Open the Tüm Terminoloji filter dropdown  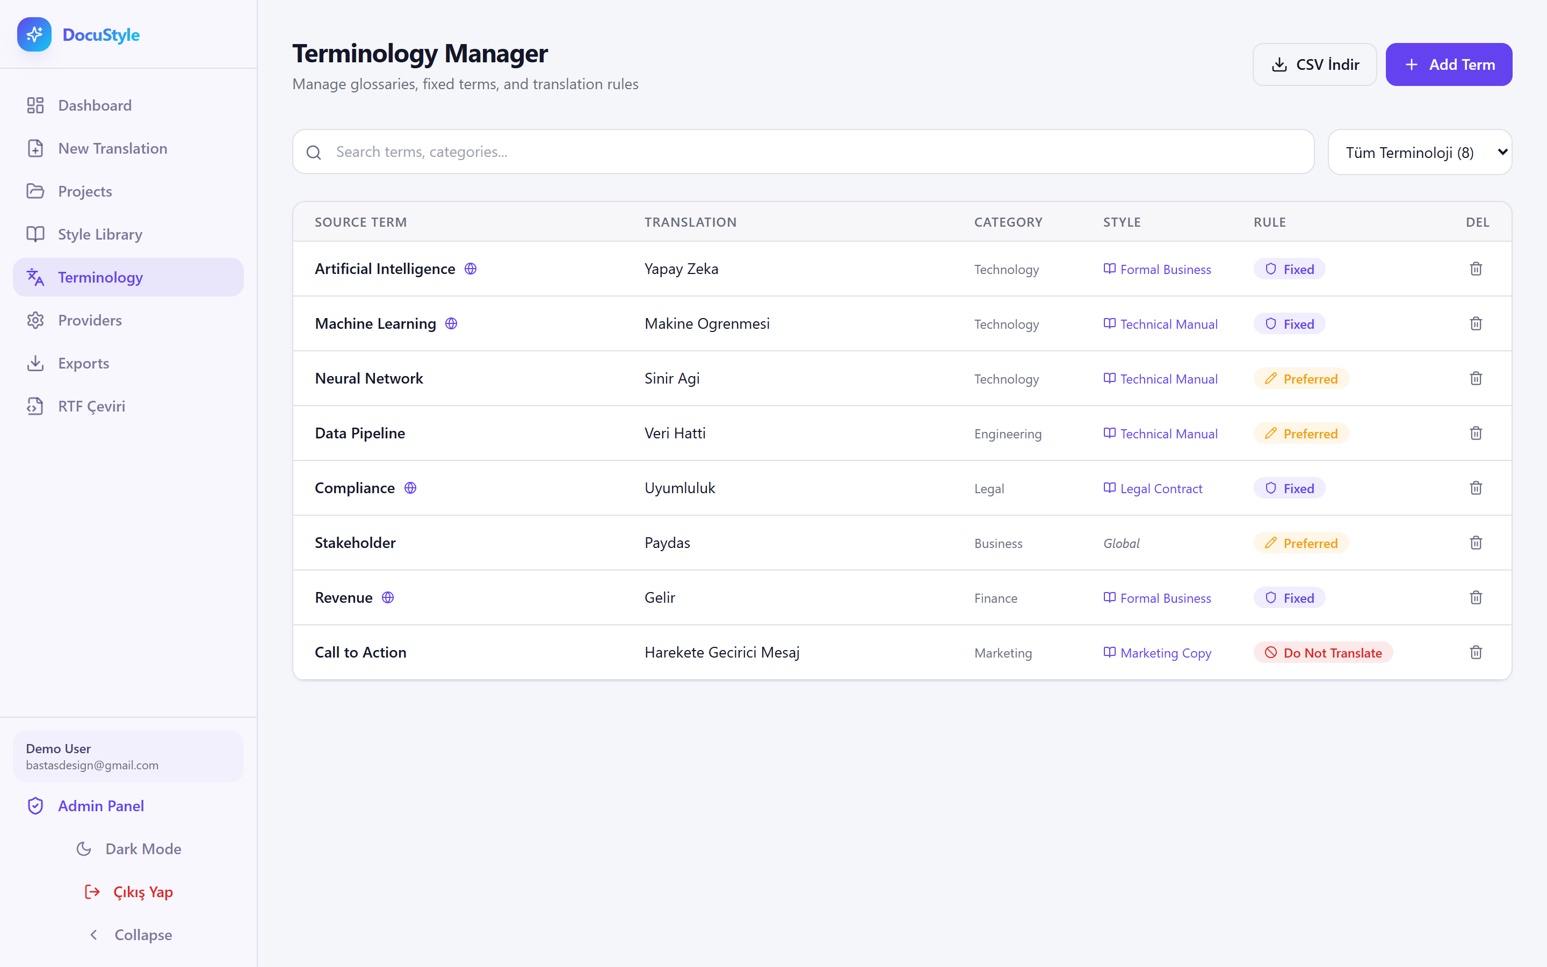point(1419,152)
